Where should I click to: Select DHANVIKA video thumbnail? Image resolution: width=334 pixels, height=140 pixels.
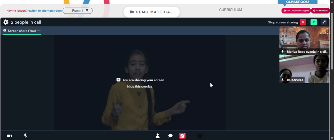coord(304,69)
